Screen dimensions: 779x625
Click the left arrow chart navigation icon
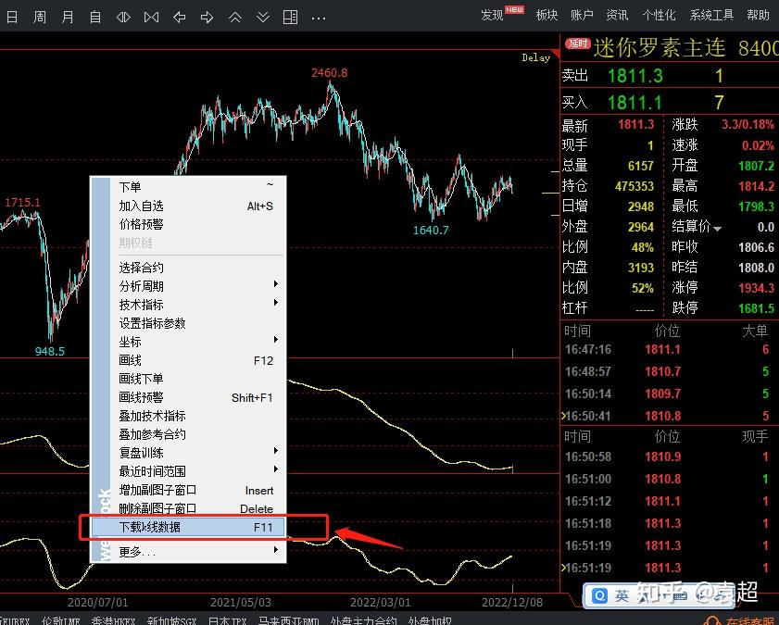coord(179,16)
